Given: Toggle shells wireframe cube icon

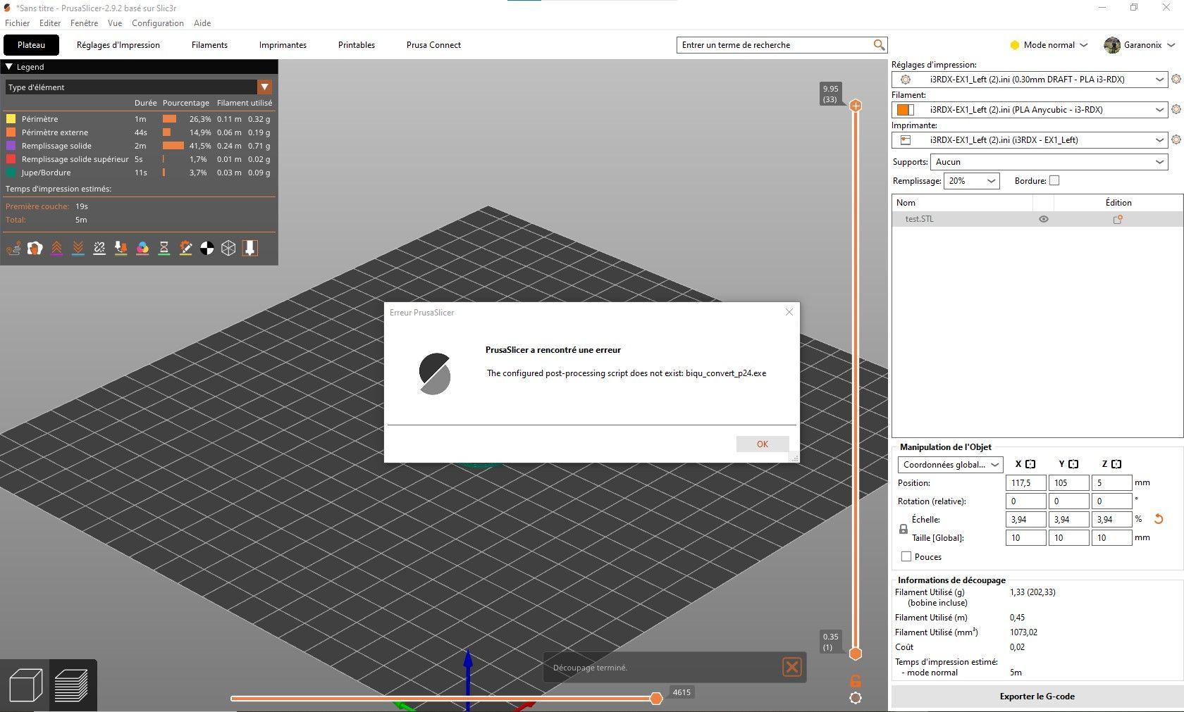Looking at the screenshot, I should pyautogui.click(x=228, y=248).
